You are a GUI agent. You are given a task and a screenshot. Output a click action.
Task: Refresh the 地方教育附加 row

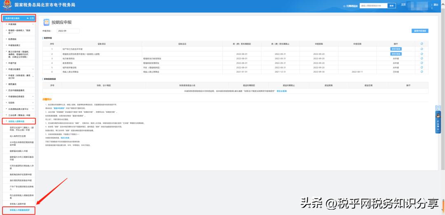[x=422, y=58]
